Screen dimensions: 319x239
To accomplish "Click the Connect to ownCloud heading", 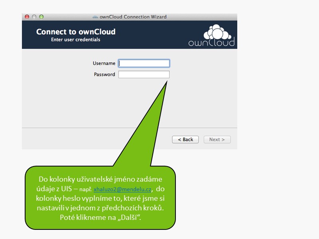I will [x=76, y=32].
